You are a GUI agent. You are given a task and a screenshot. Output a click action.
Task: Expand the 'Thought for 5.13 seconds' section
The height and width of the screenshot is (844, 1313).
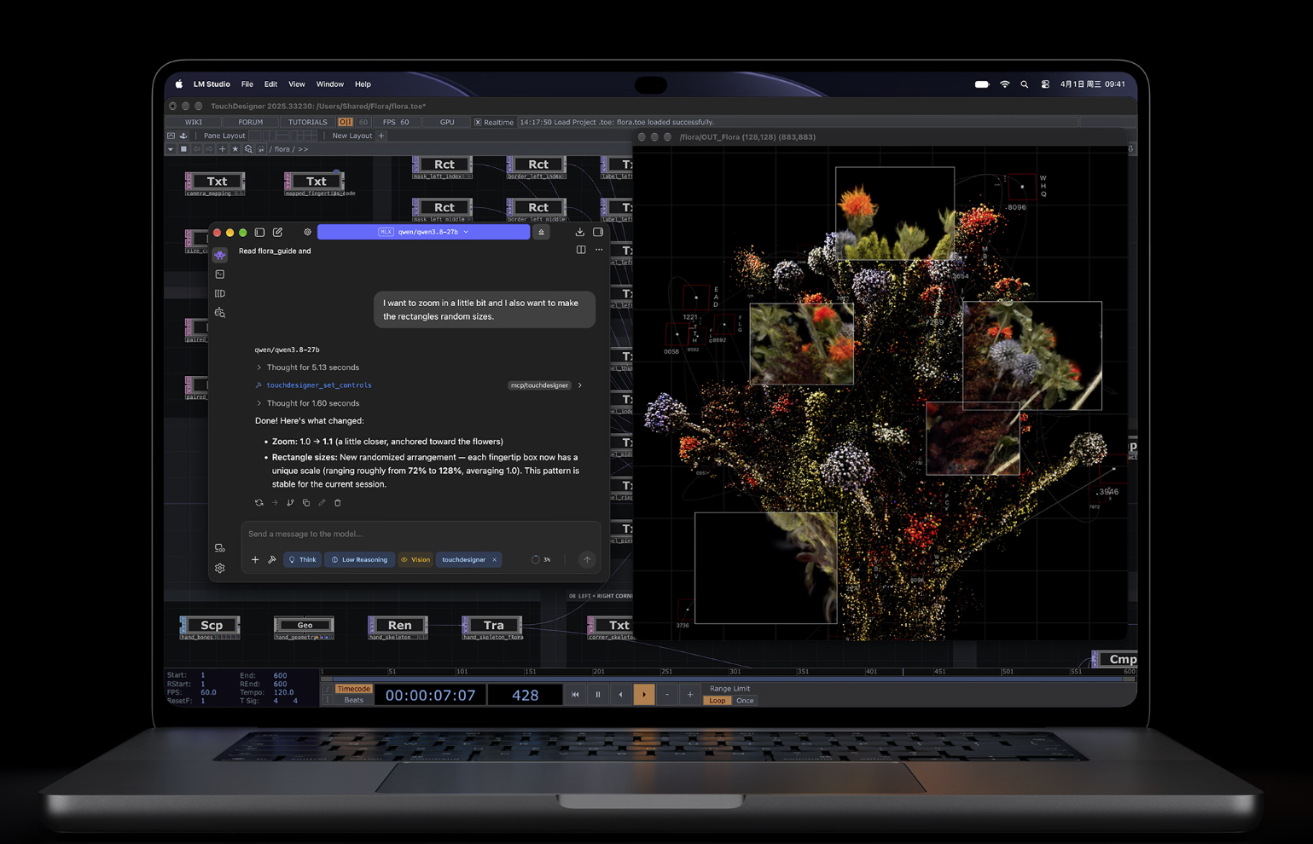coord(308,367)
